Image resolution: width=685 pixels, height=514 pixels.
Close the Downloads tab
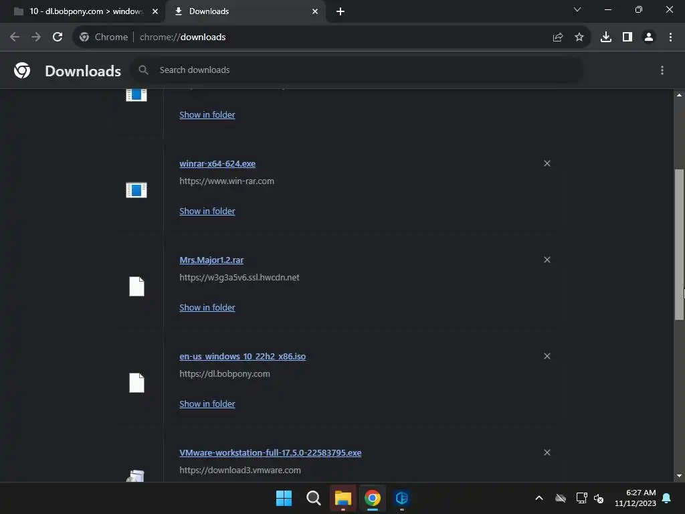315,11
